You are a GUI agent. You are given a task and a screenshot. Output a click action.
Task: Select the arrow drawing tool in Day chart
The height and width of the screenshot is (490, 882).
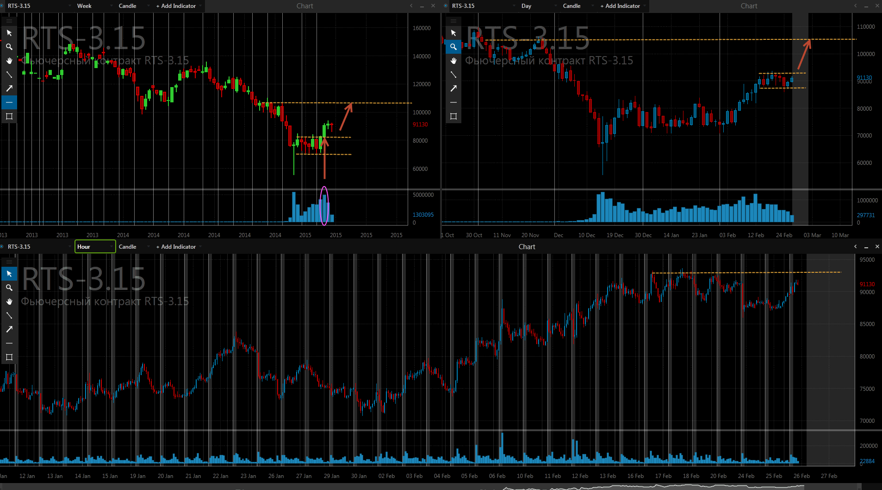(453, 88)
